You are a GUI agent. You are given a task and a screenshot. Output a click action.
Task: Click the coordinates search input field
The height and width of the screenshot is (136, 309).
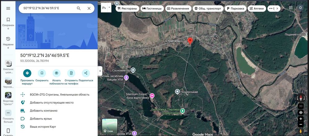tap(48, 8)
